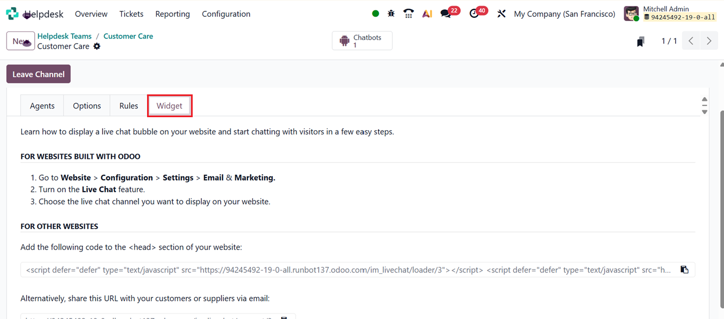Switch to the Agents tab
Image resolution: width=724 pixels, height=319 pixels.
(42, 105)
